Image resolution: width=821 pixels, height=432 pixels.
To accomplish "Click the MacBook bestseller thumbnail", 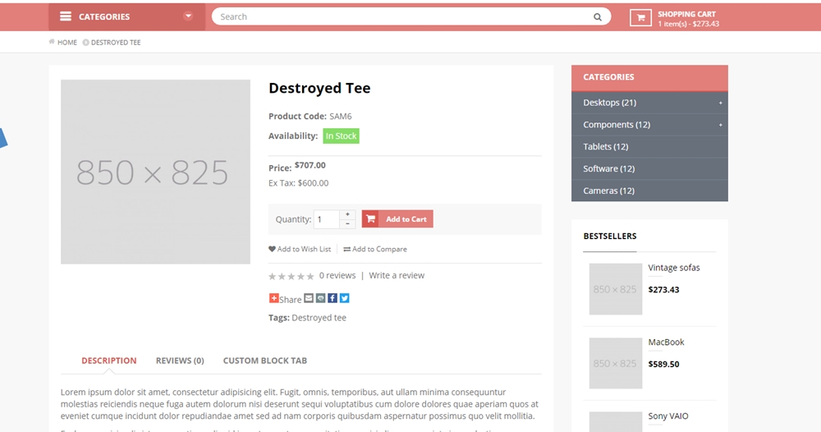I will click(x=615, y=363).
